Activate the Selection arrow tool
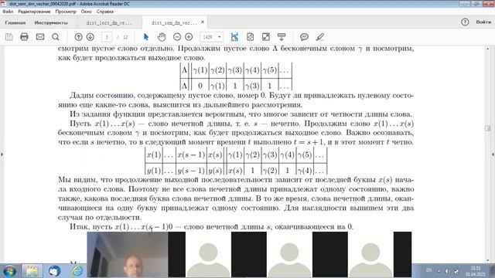Viewport: 495px width, 278px height. point(146,37)
